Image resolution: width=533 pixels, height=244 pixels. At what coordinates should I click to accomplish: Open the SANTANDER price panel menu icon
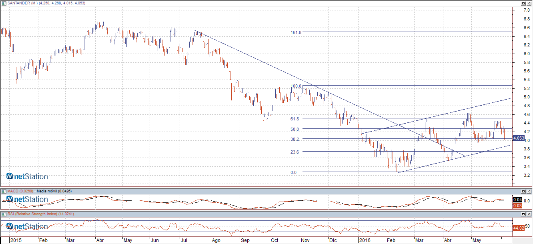(4, 3)
